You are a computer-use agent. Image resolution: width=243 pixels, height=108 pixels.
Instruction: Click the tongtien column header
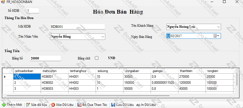[220, 71]
